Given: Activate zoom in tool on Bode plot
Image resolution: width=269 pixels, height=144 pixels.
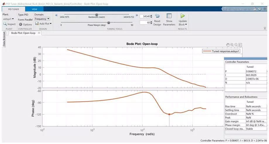Looking at the screenshot, I should click(232, 45).
